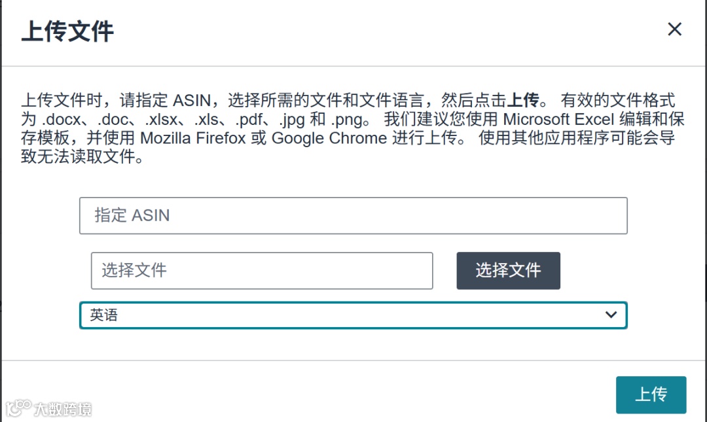Screen dimensions: 707x422
Task: Click the X icon beside dialog title
Action: click(674, 29)
